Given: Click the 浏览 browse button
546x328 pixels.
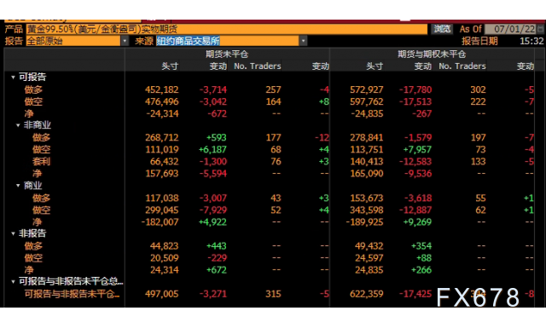Looking at the screenshot, I should [442, 29].
